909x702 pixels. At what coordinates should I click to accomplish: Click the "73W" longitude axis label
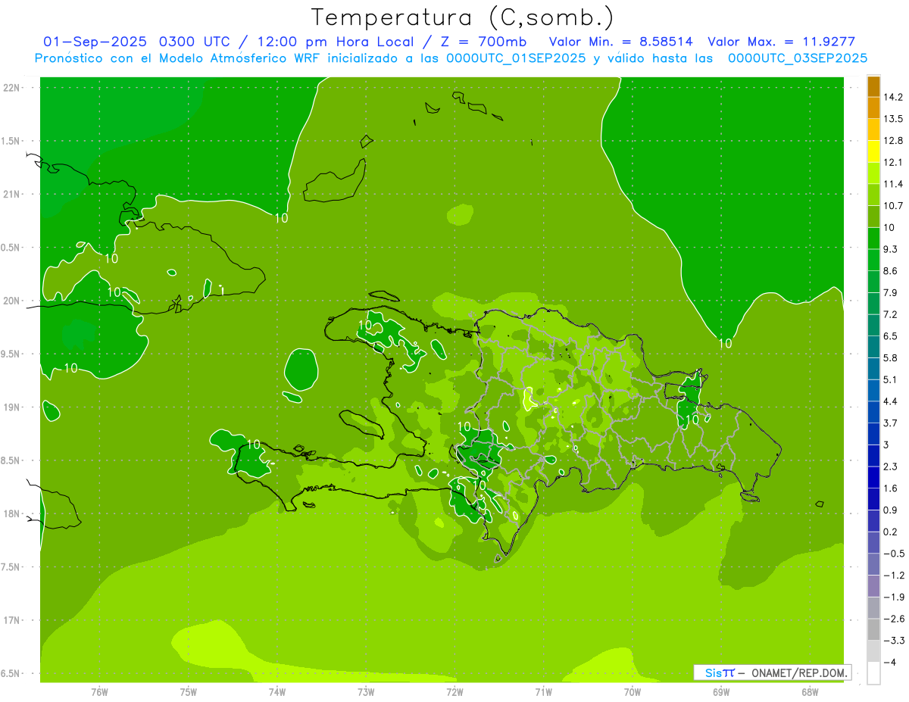pos(366,691)
